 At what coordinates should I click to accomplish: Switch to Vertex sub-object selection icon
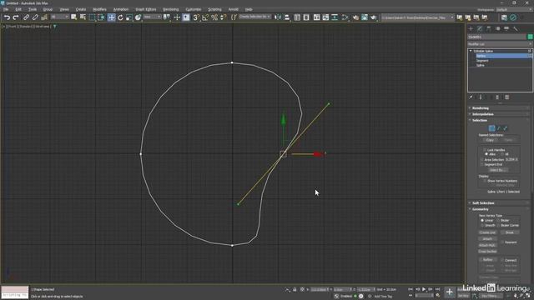[x=491, y=128]
